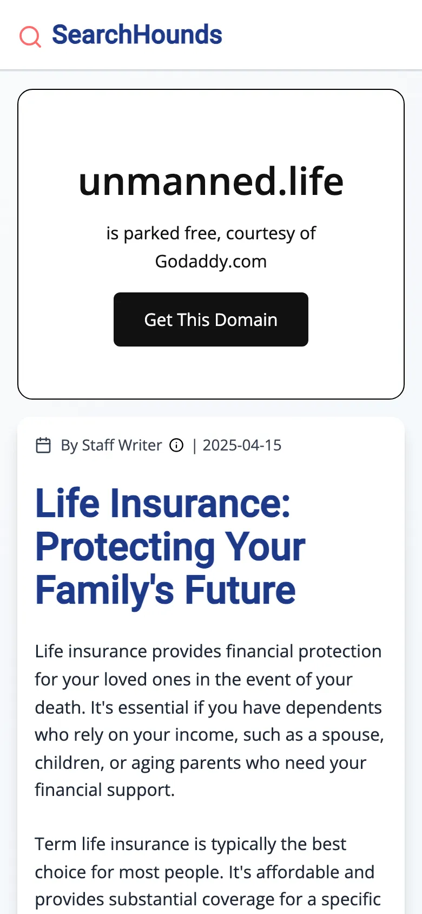Click the "Protecting Your" headline line
This screenshot has height=914, width=422.
[x=170, y=546]
